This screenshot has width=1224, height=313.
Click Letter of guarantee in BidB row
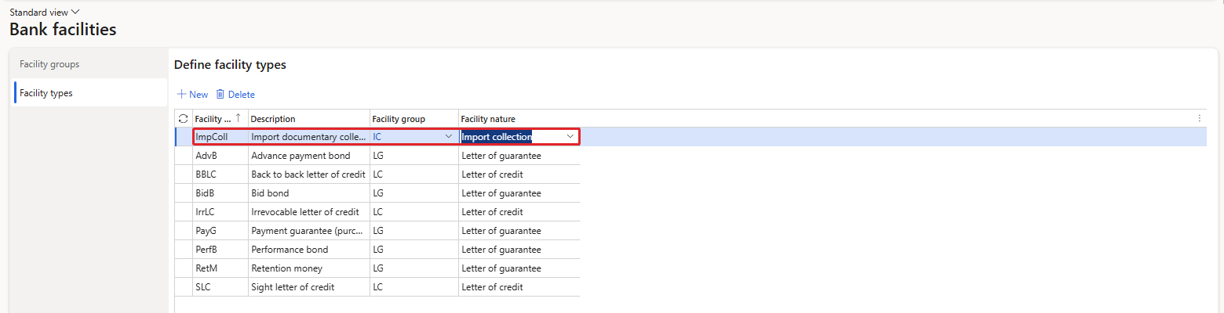click(519, 193)
